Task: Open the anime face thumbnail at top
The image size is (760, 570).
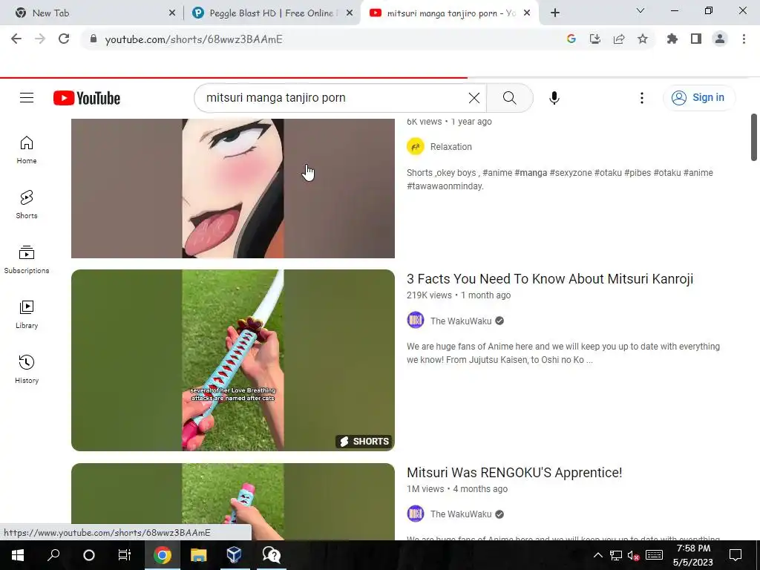Action: coord(232,189)
